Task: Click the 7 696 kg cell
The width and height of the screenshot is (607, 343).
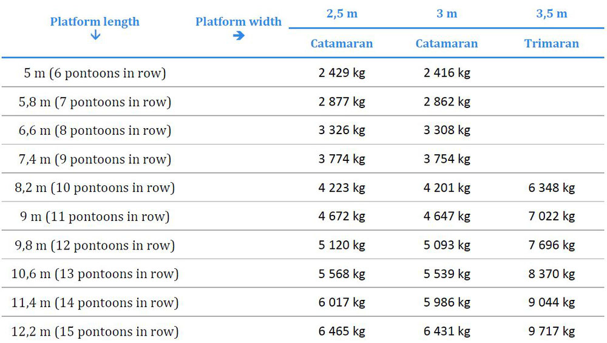Action: (551, 245)
